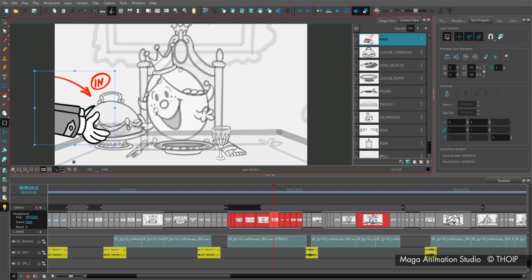The image size is (532, 280).
Task: Click the KF add keyframe icon under Keyframes
Action: pos(446,94)
